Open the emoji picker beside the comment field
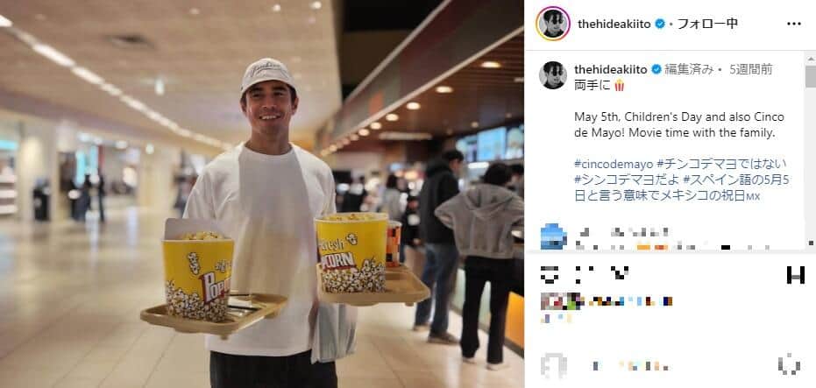Screen dimensions: 816x388 click(x=552, y=365)
